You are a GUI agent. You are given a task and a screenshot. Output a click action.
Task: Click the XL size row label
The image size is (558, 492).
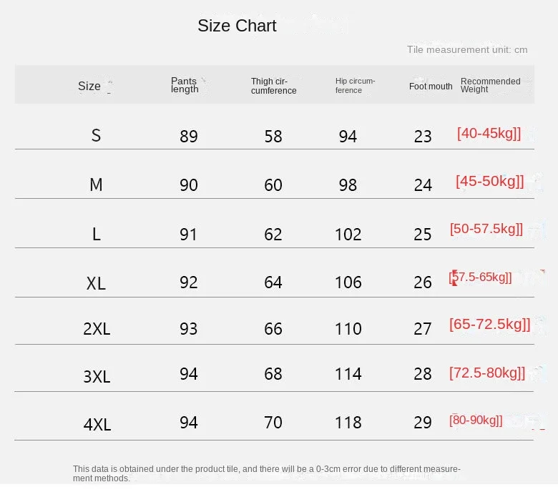tap(96, 283)
